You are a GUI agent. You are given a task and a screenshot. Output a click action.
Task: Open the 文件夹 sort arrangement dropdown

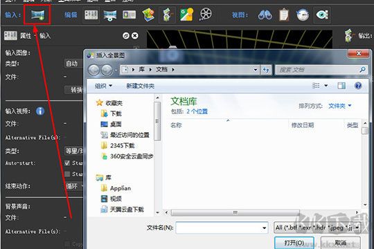point(339,106)
